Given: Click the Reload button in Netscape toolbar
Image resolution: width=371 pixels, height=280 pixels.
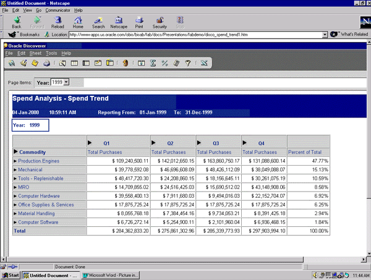Looking at the screenshot, I should 58,22.
